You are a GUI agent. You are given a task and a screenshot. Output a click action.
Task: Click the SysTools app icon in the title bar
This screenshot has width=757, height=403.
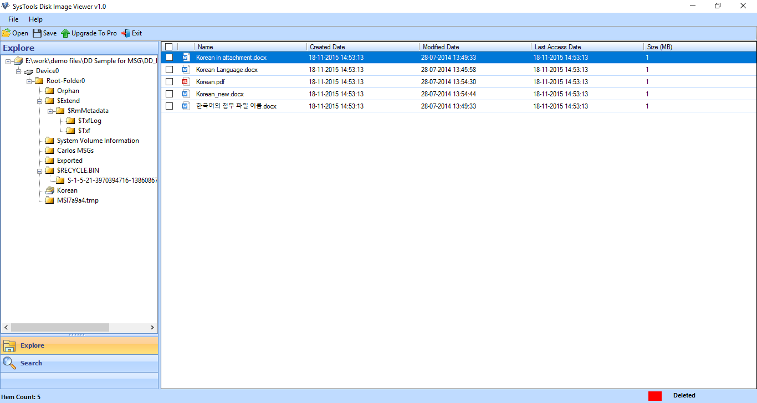[5, 6]
